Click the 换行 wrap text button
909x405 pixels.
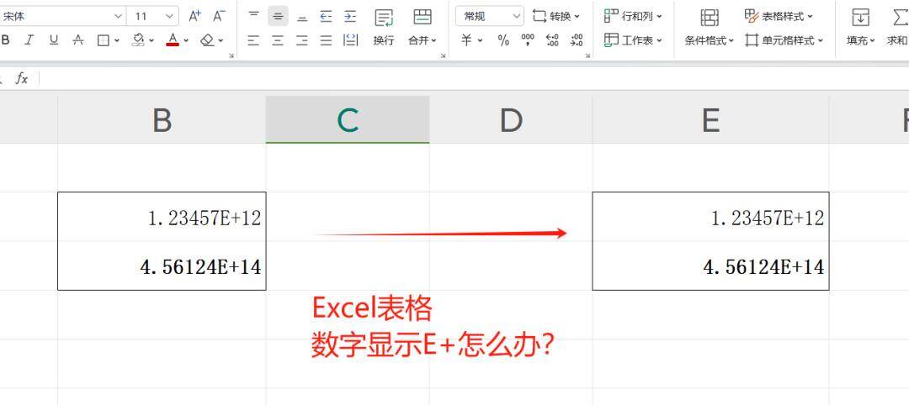coord(384,27)
